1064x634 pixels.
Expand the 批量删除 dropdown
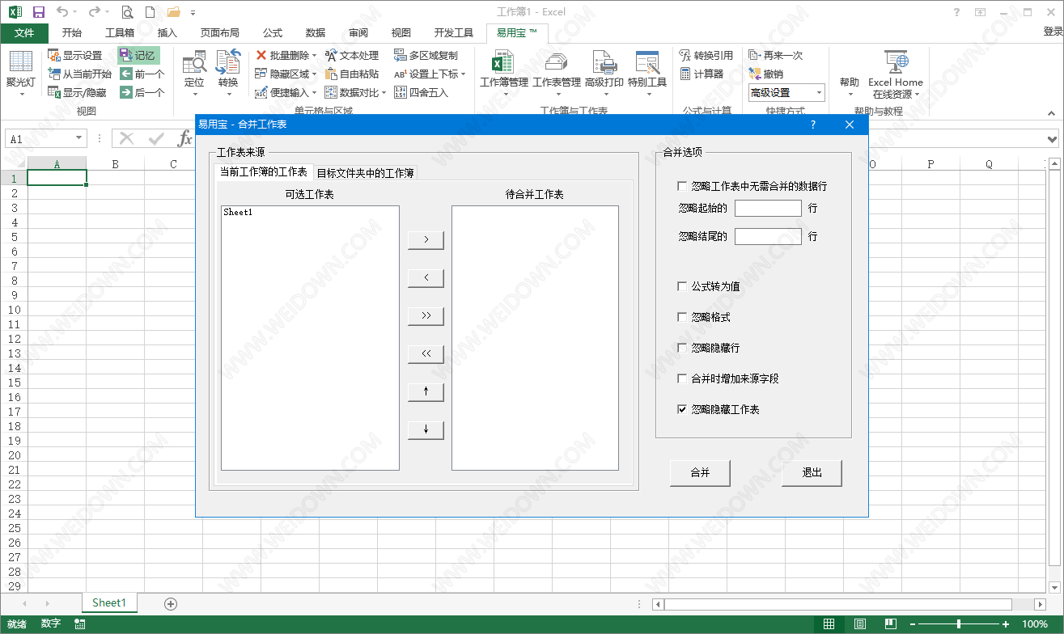[315, 56]
